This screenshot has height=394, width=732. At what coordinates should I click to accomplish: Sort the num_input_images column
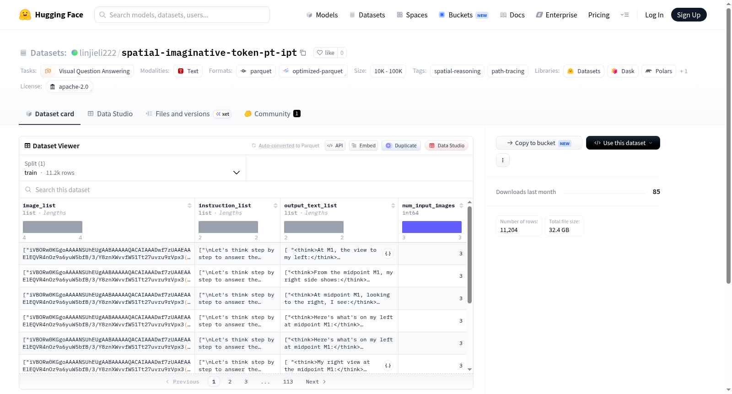tap(461, 206)
